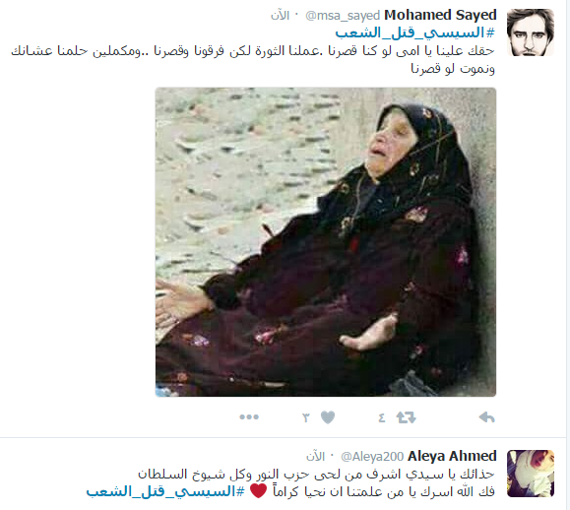Open Mohamed Sayed's profile avatar
Image resolution: width=570 pixels, height=510 pixels.
531,32
